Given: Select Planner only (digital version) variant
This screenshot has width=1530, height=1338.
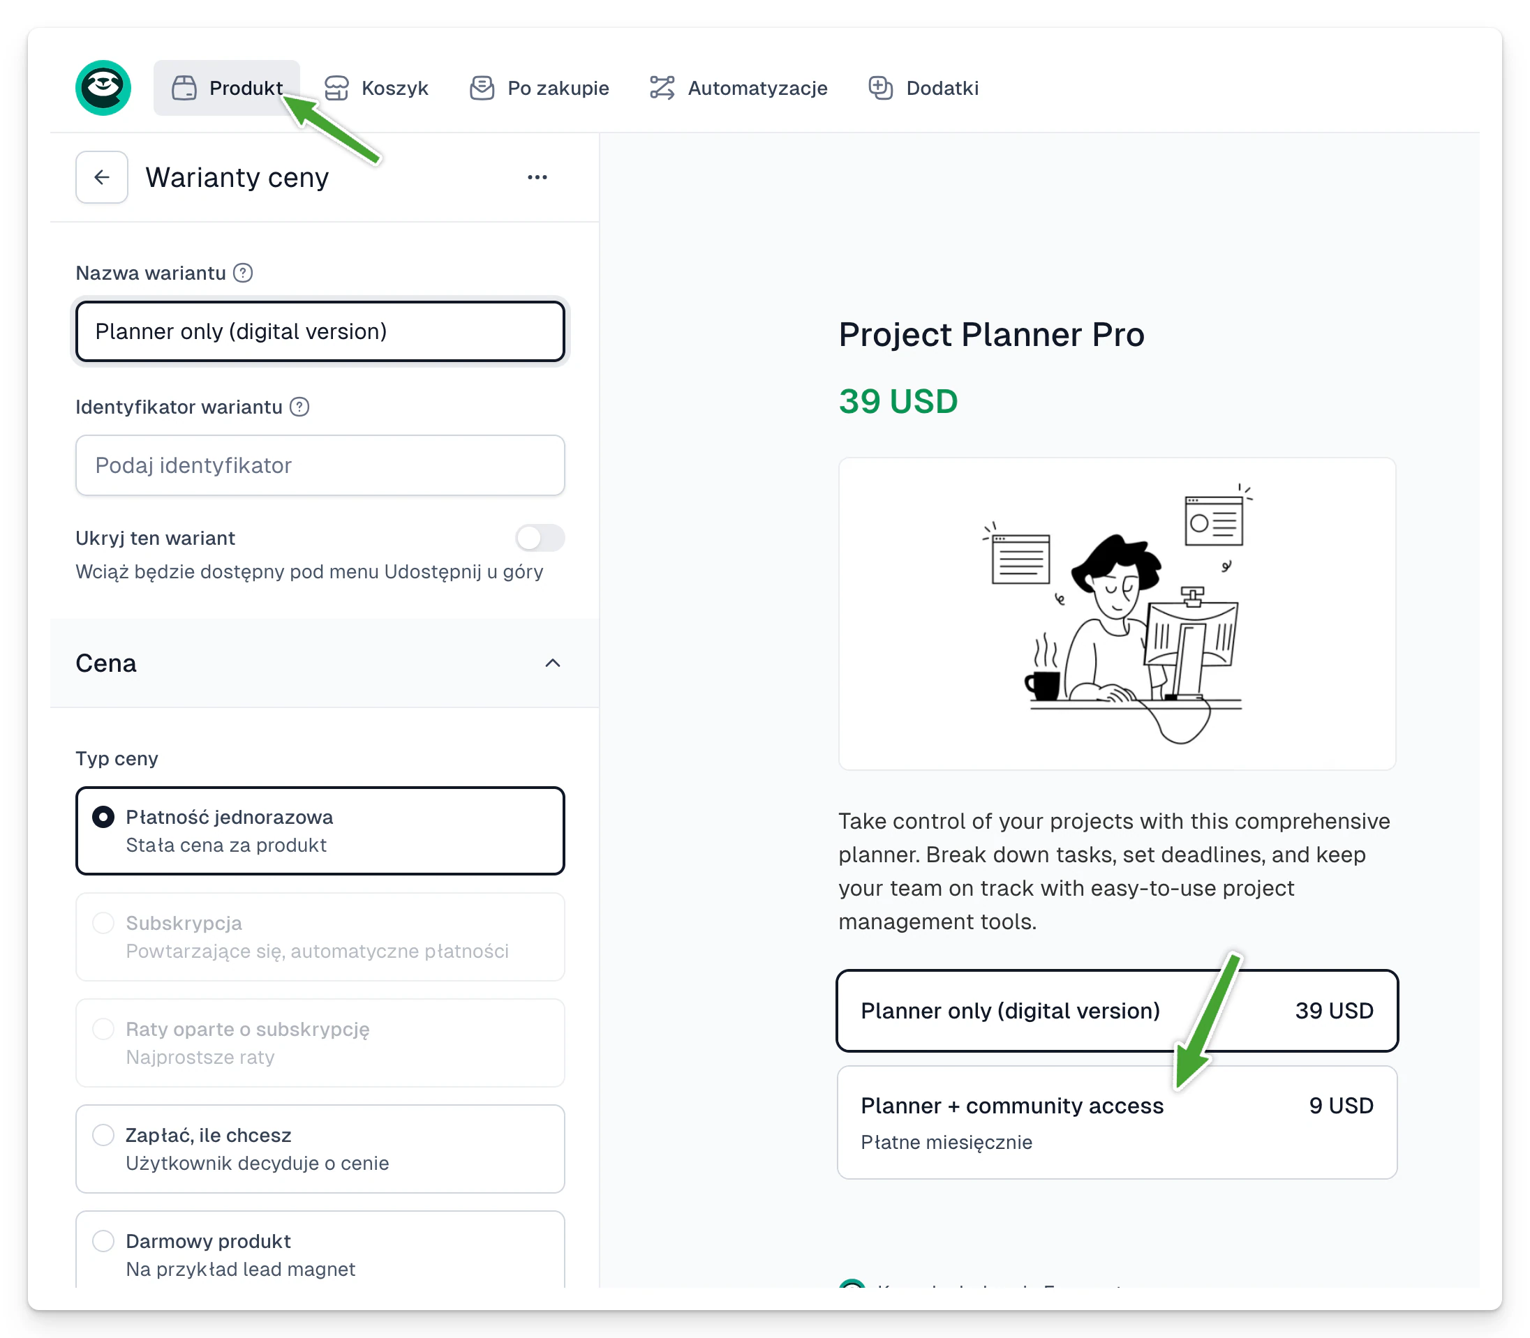Looking at the screenshot, I should [1117, 1011].
